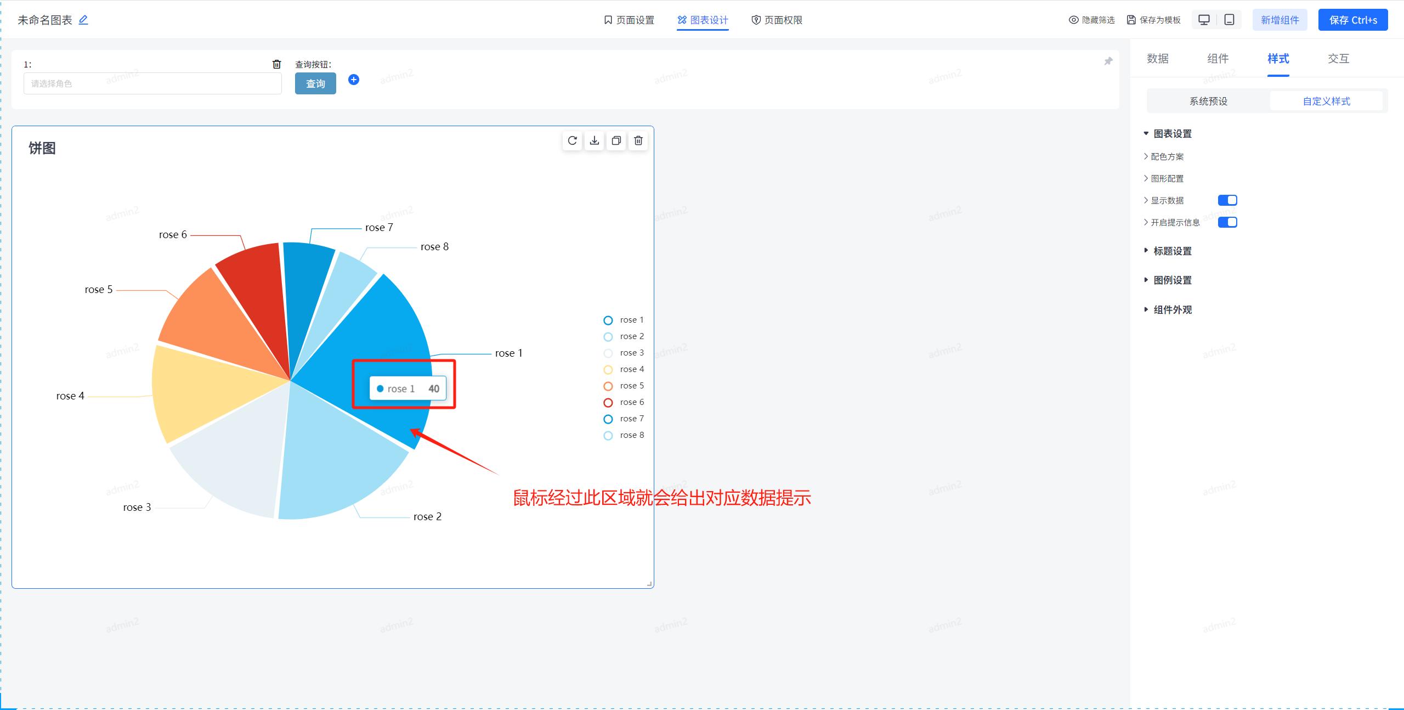This screenshot has width=1404, height=710.
Task: Expand the 组件外观 section
Action: pos(1167,310)
